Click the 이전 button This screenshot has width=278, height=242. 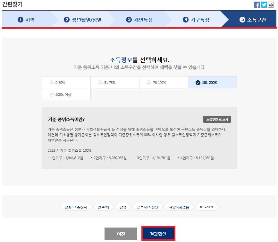[121, 234]
